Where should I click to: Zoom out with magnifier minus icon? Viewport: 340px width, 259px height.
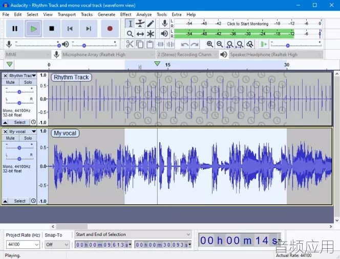click(220, 44)
